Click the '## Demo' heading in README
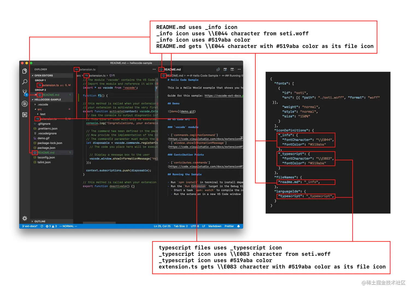The width and height of the screenshot is (413, 293). coord(173,104)
